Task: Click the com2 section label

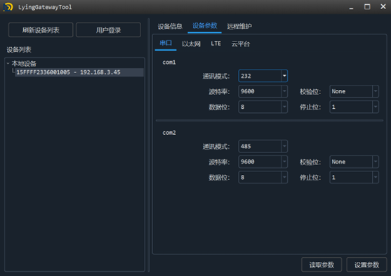Action: pyautogui.click(x=169, y=133)
